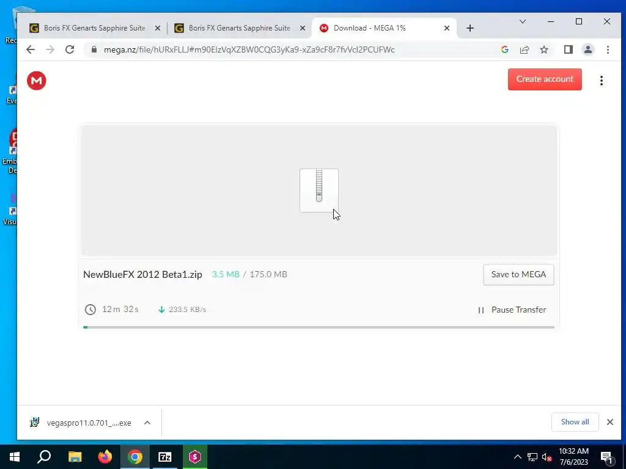The width and height of the screenshot is (626, 469).
Task: Open the Chrome side panel
Action: pos(568,49)
